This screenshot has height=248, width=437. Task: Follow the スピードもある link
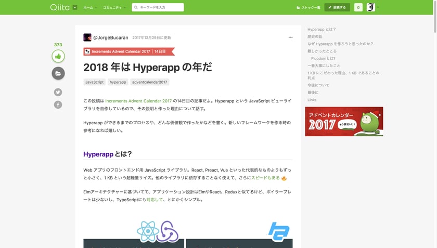click(265, 178)
